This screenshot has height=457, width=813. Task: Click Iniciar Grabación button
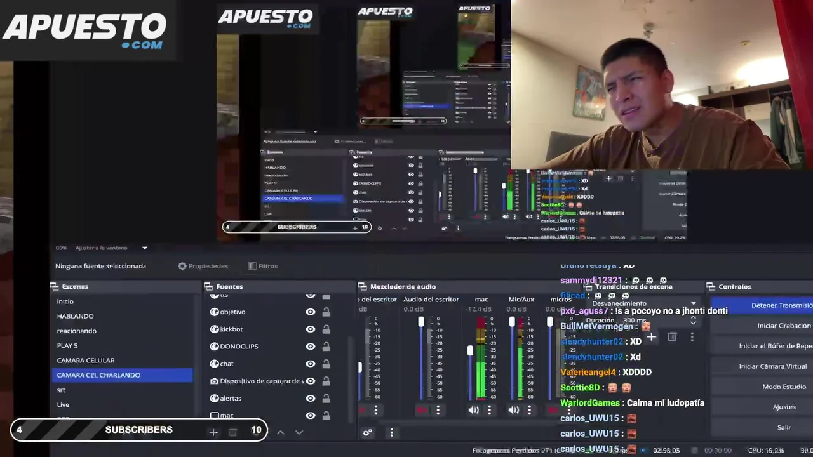pyautogui.click(x=762, y=326)
